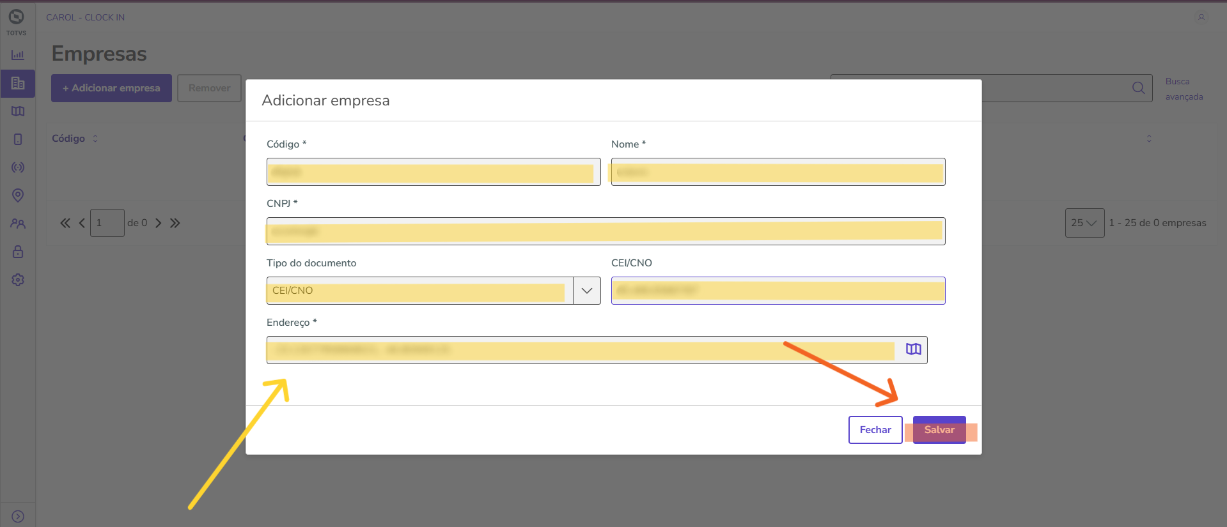This screenshot has height=527, width=1227.
Task: Open the map icon in the left sidebar
Action: [18, 111]
